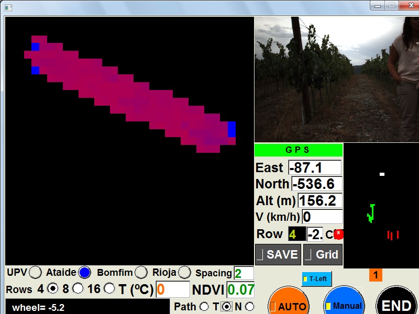Click the East coordinate field

[315, 167]
